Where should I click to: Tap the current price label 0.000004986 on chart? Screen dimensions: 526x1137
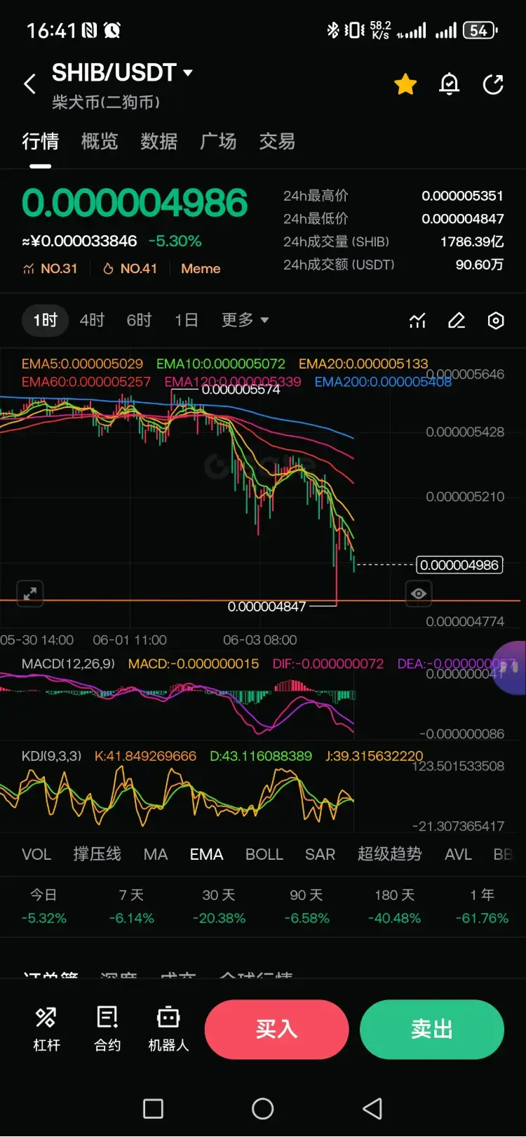tap(460, 565)
